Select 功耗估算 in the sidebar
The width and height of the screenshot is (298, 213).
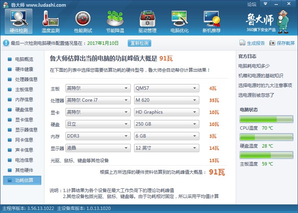pyautogui.click(x=22, y=180)
